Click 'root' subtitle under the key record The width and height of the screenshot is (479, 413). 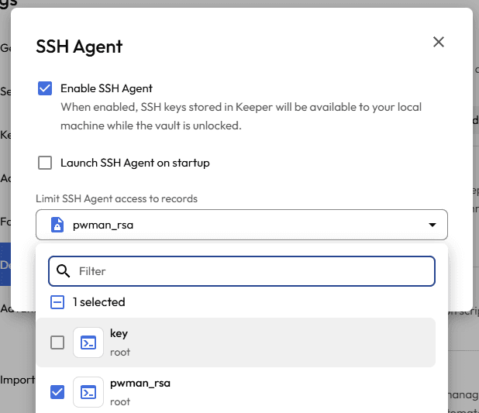coord(120,353)
